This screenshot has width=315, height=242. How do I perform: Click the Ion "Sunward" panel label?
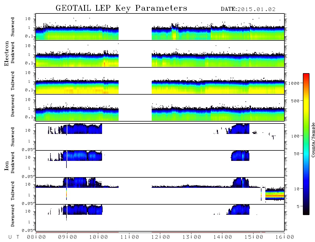tap(13, 137)
